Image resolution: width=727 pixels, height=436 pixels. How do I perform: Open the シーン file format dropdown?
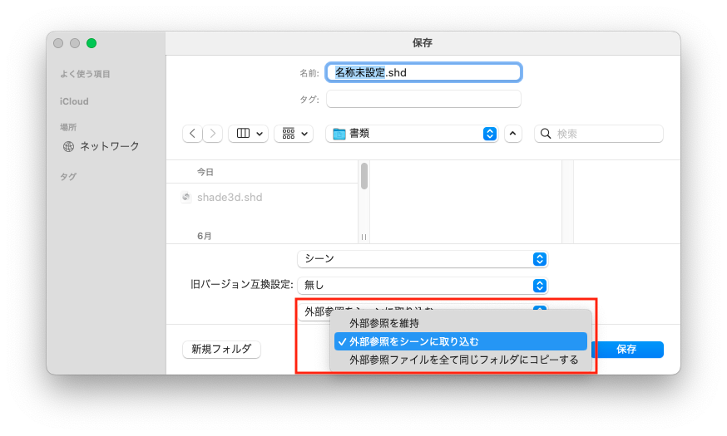(x=423, y=259)
